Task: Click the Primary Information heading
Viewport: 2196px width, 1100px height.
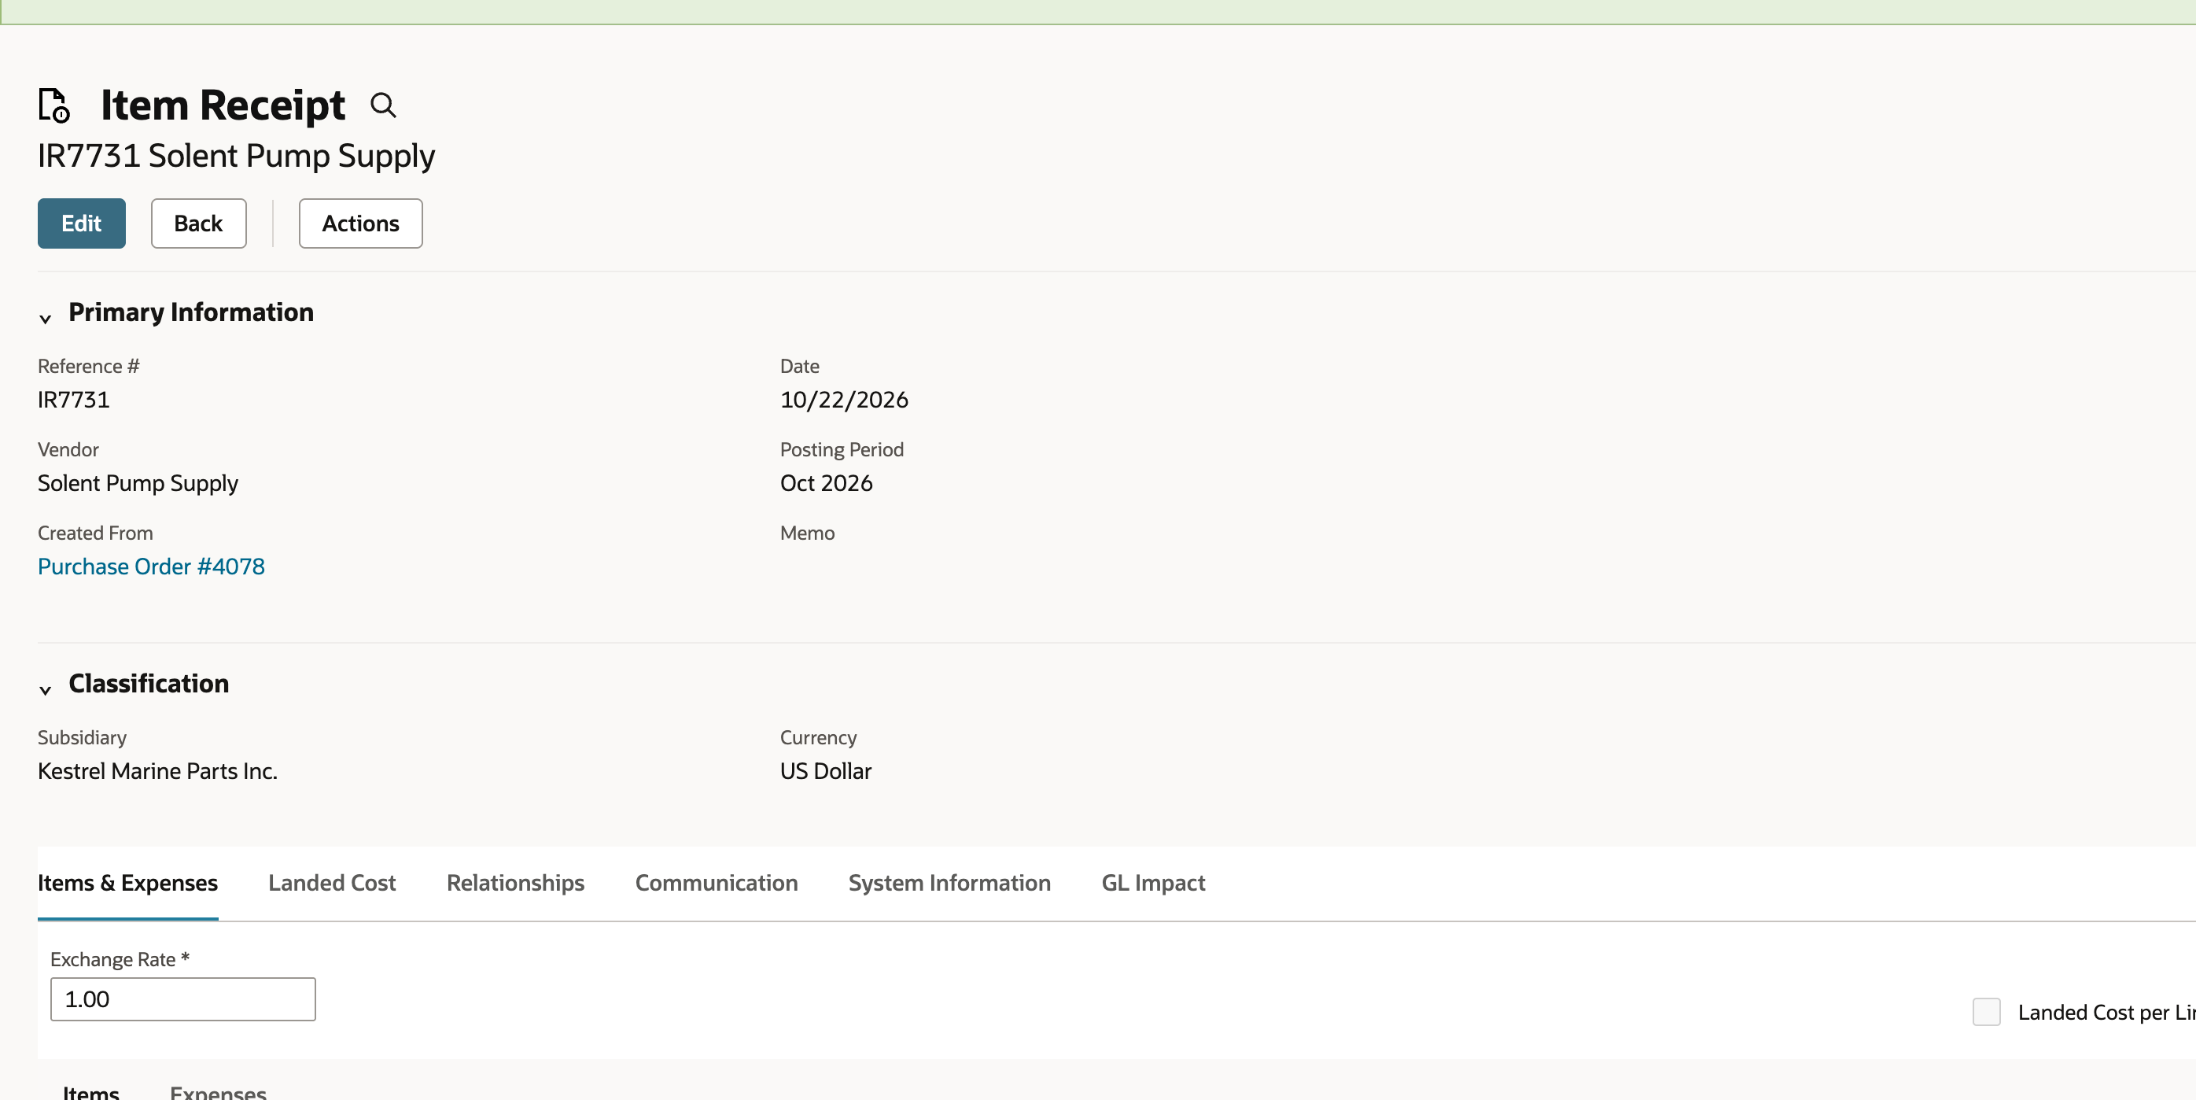Action: [191, 312]
